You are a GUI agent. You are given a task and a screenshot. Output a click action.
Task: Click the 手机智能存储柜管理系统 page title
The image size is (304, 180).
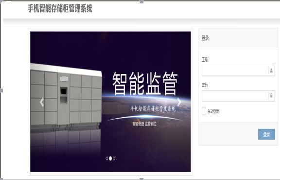[x=60, y=9]
